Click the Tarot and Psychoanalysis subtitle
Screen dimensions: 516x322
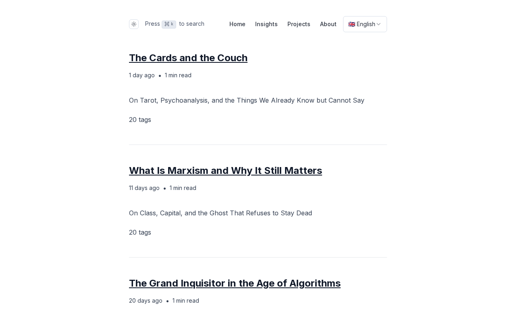tap(247, 100)
